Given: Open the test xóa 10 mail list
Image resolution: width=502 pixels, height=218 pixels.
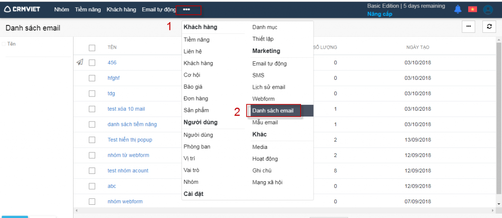Looking at the screenshot, I should click(126, 109).
